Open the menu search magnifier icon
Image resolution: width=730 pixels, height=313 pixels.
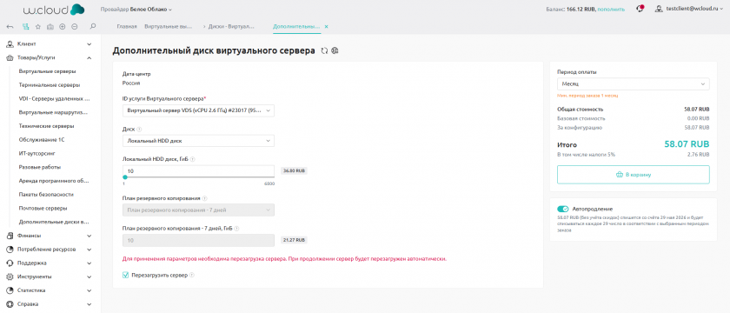tap(93, 27)
